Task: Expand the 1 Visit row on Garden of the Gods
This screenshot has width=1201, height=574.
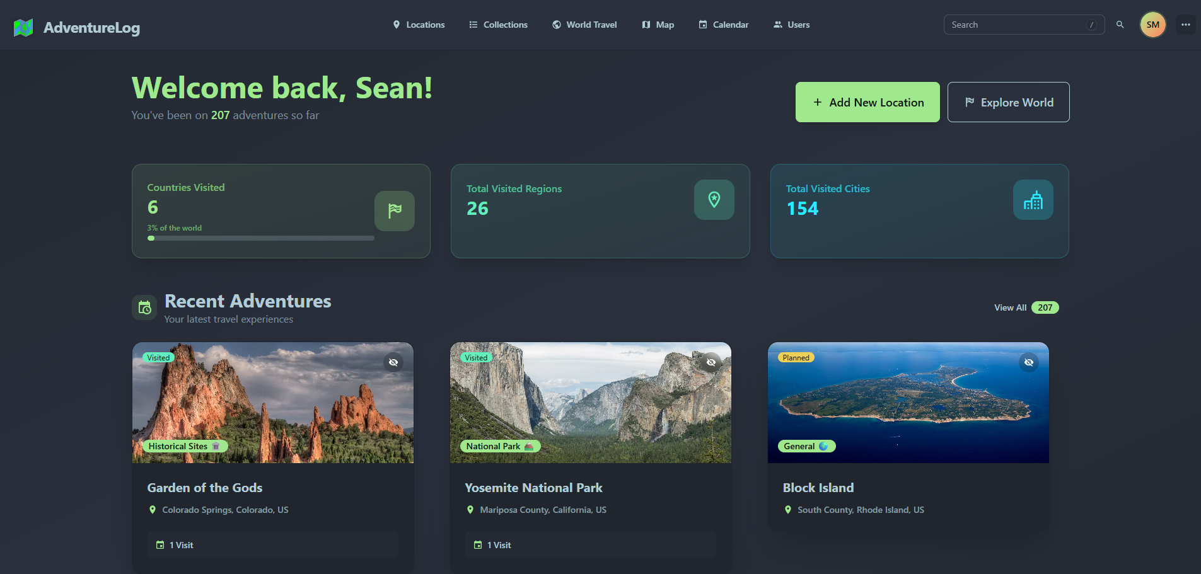Action: (x=272, y=545)
